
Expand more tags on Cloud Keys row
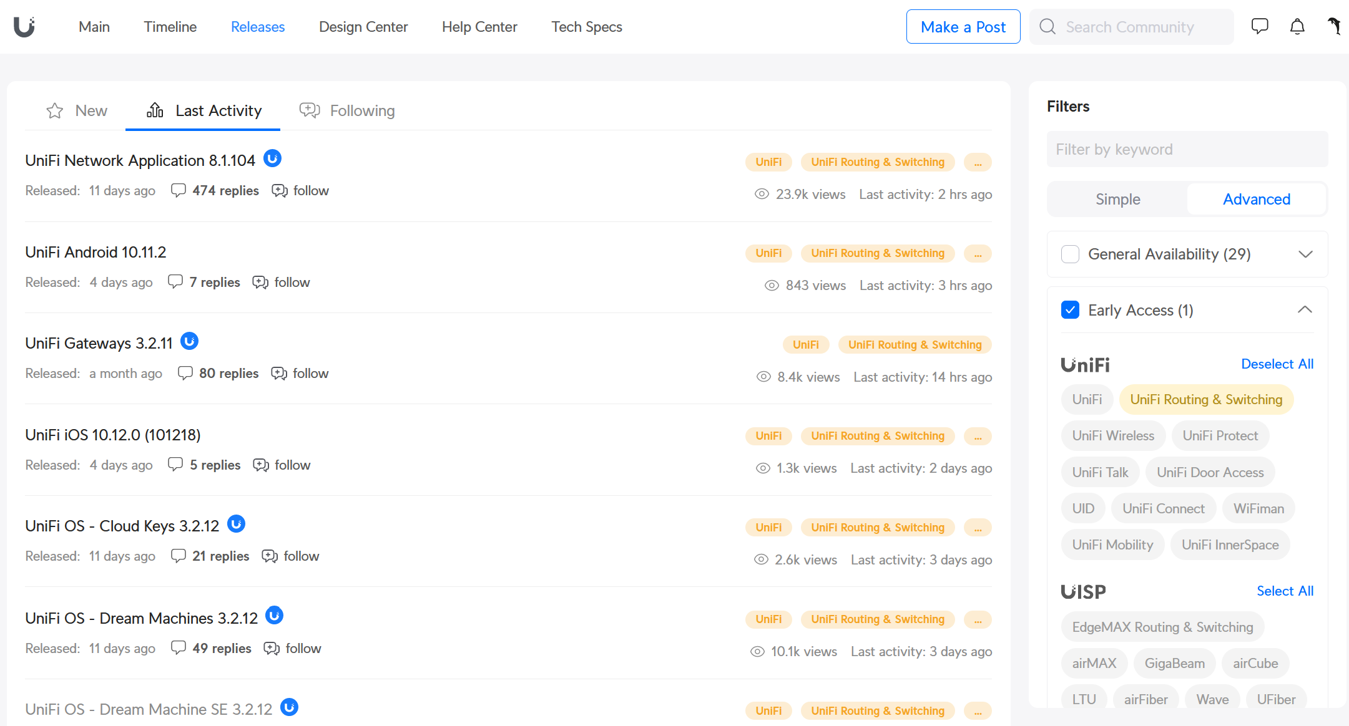click(978, 528)
